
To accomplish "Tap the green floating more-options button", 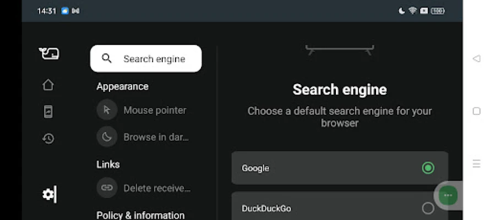I will tap(448, 195).
